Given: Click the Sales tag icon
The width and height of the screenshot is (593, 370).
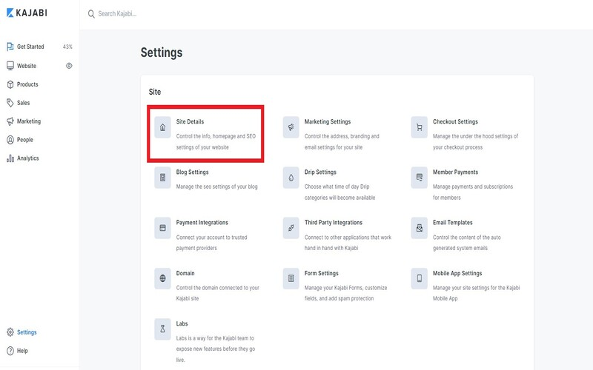Looking at the screenshot, I should (10, 103).
